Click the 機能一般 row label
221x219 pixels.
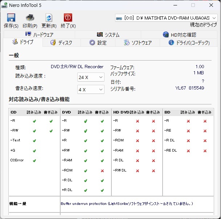(x=18, y=204)
